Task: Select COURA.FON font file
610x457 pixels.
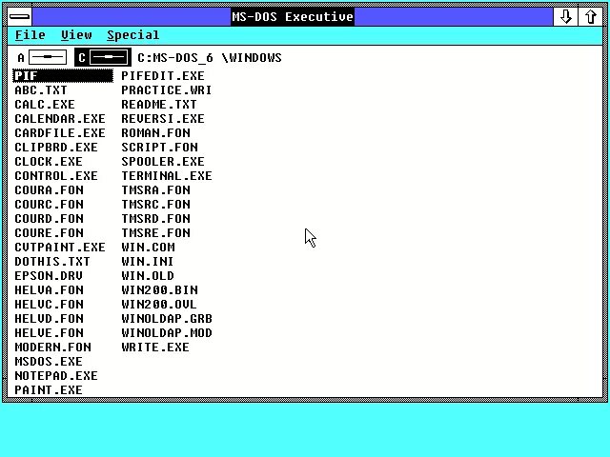Action: [x=49, y=190]
